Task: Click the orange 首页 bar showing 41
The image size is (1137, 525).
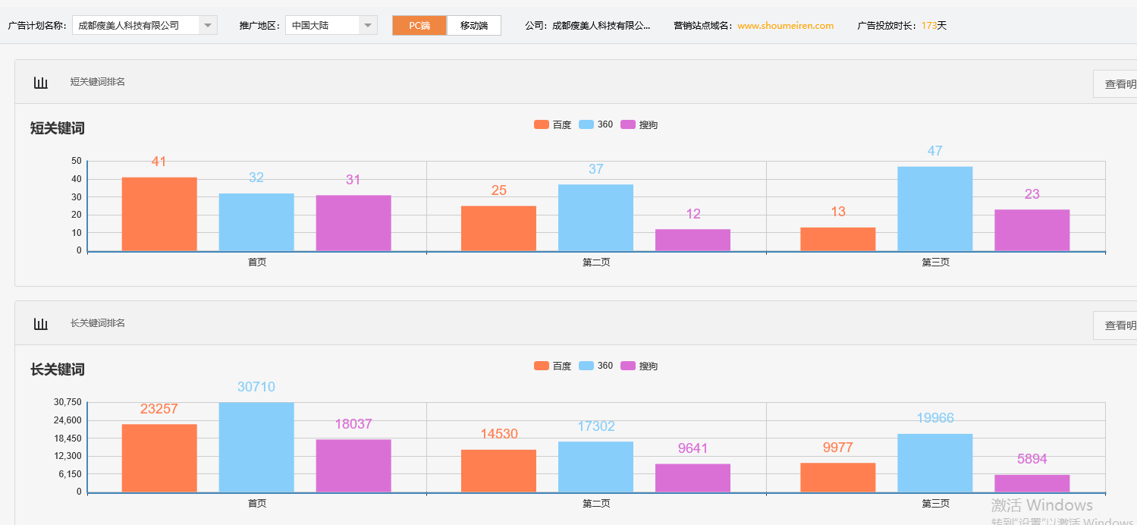Action: click(159, 212)
